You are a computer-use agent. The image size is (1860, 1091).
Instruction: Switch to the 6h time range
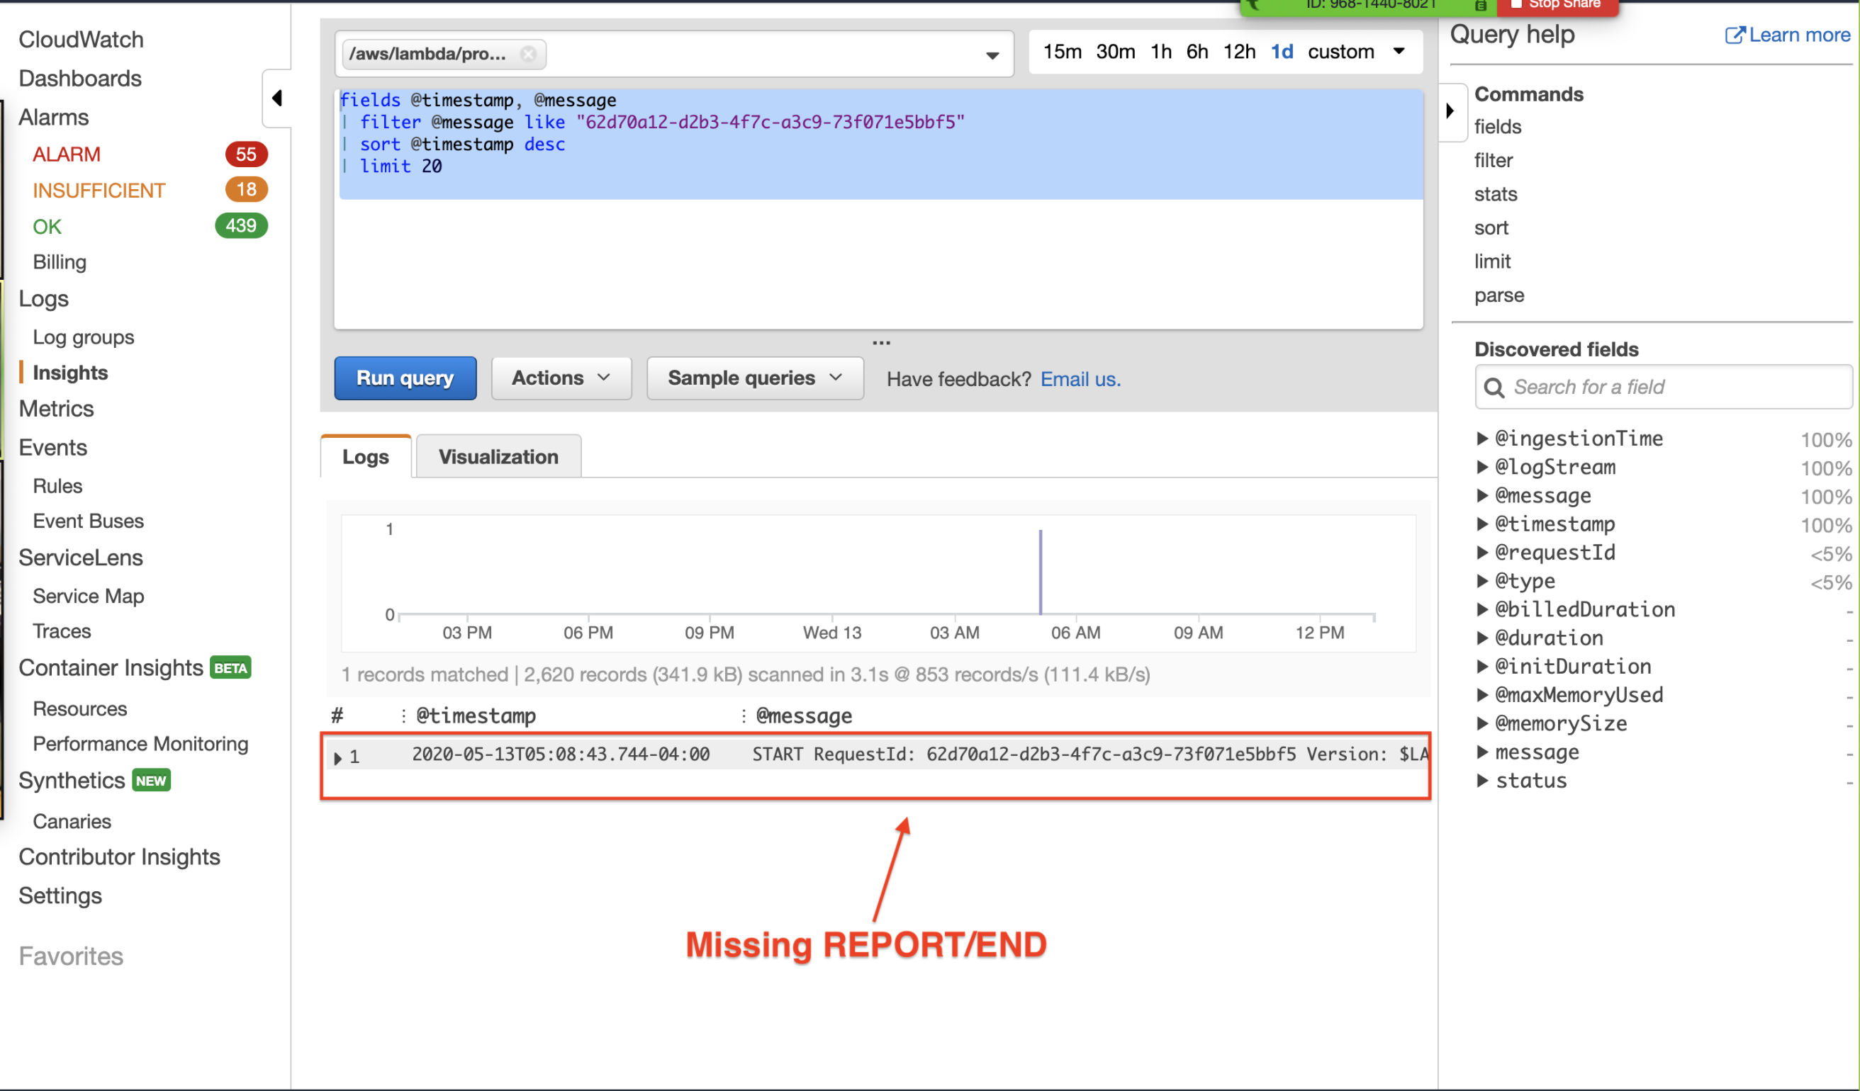pyautogui.click(x=1197, y=51)
